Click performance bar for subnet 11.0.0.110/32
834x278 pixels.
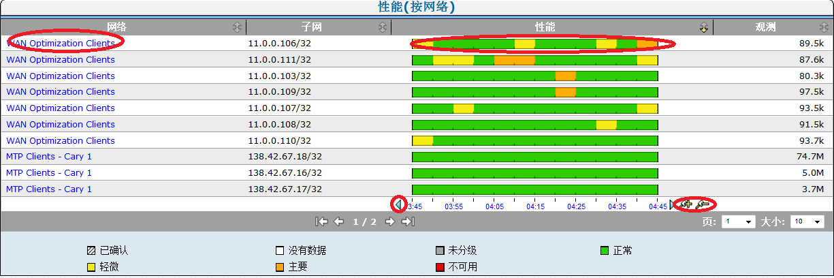(535, 140)
